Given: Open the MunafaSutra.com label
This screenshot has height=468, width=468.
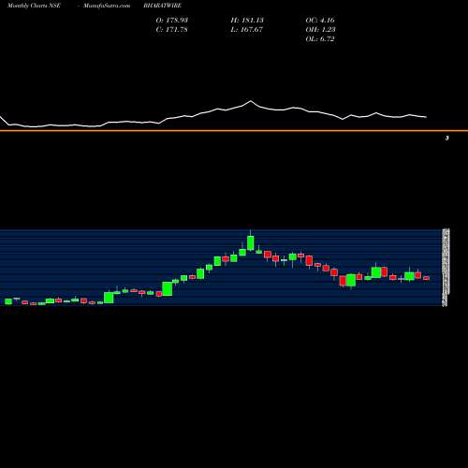Looking at the screenshot, I should coord(107,6).
